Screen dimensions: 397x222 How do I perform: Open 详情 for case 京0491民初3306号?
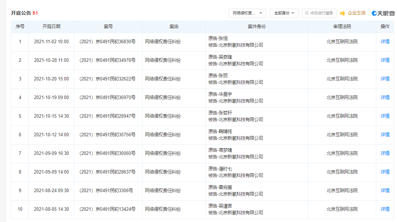[x=385, y=190]
